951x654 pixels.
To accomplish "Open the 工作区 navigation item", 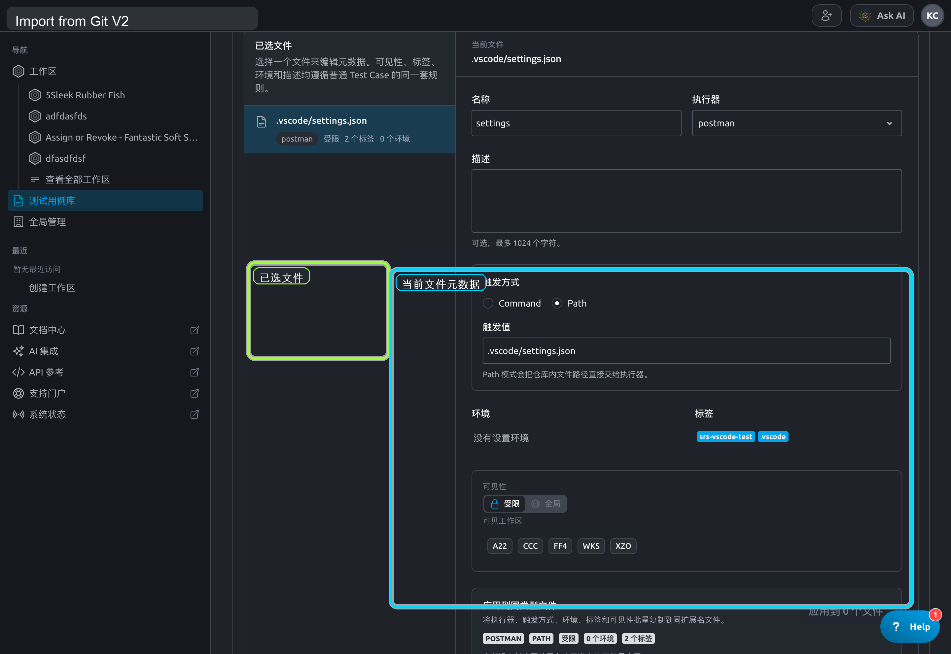I will [x=105, y=71].
